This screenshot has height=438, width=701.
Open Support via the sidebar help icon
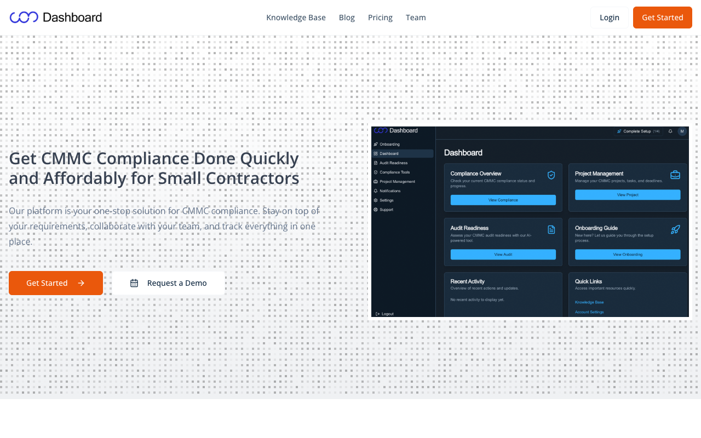(x=375, y=209)
